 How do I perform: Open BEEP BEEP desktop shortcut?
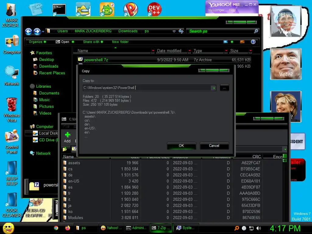(12, 173)
